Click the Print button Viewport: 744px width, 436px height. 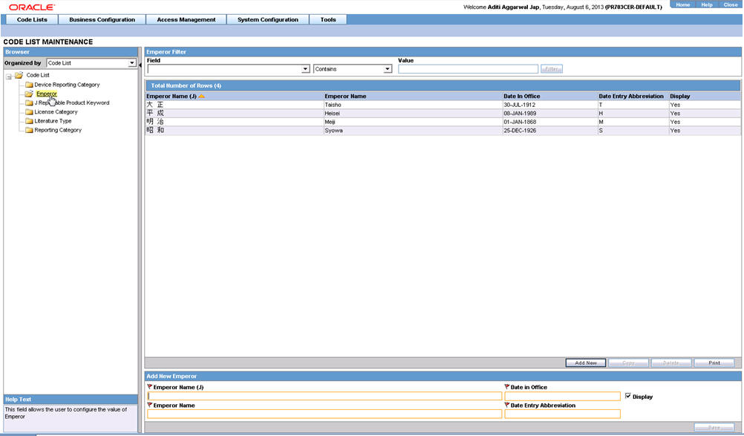[714, 363]
